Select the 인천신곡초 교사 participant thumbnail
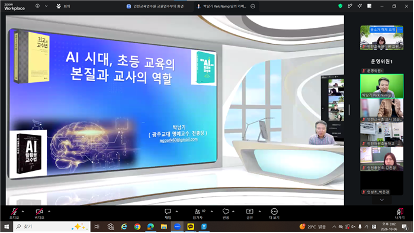The width and height of the screenshot is (414, 233). [x=382, y=110]
